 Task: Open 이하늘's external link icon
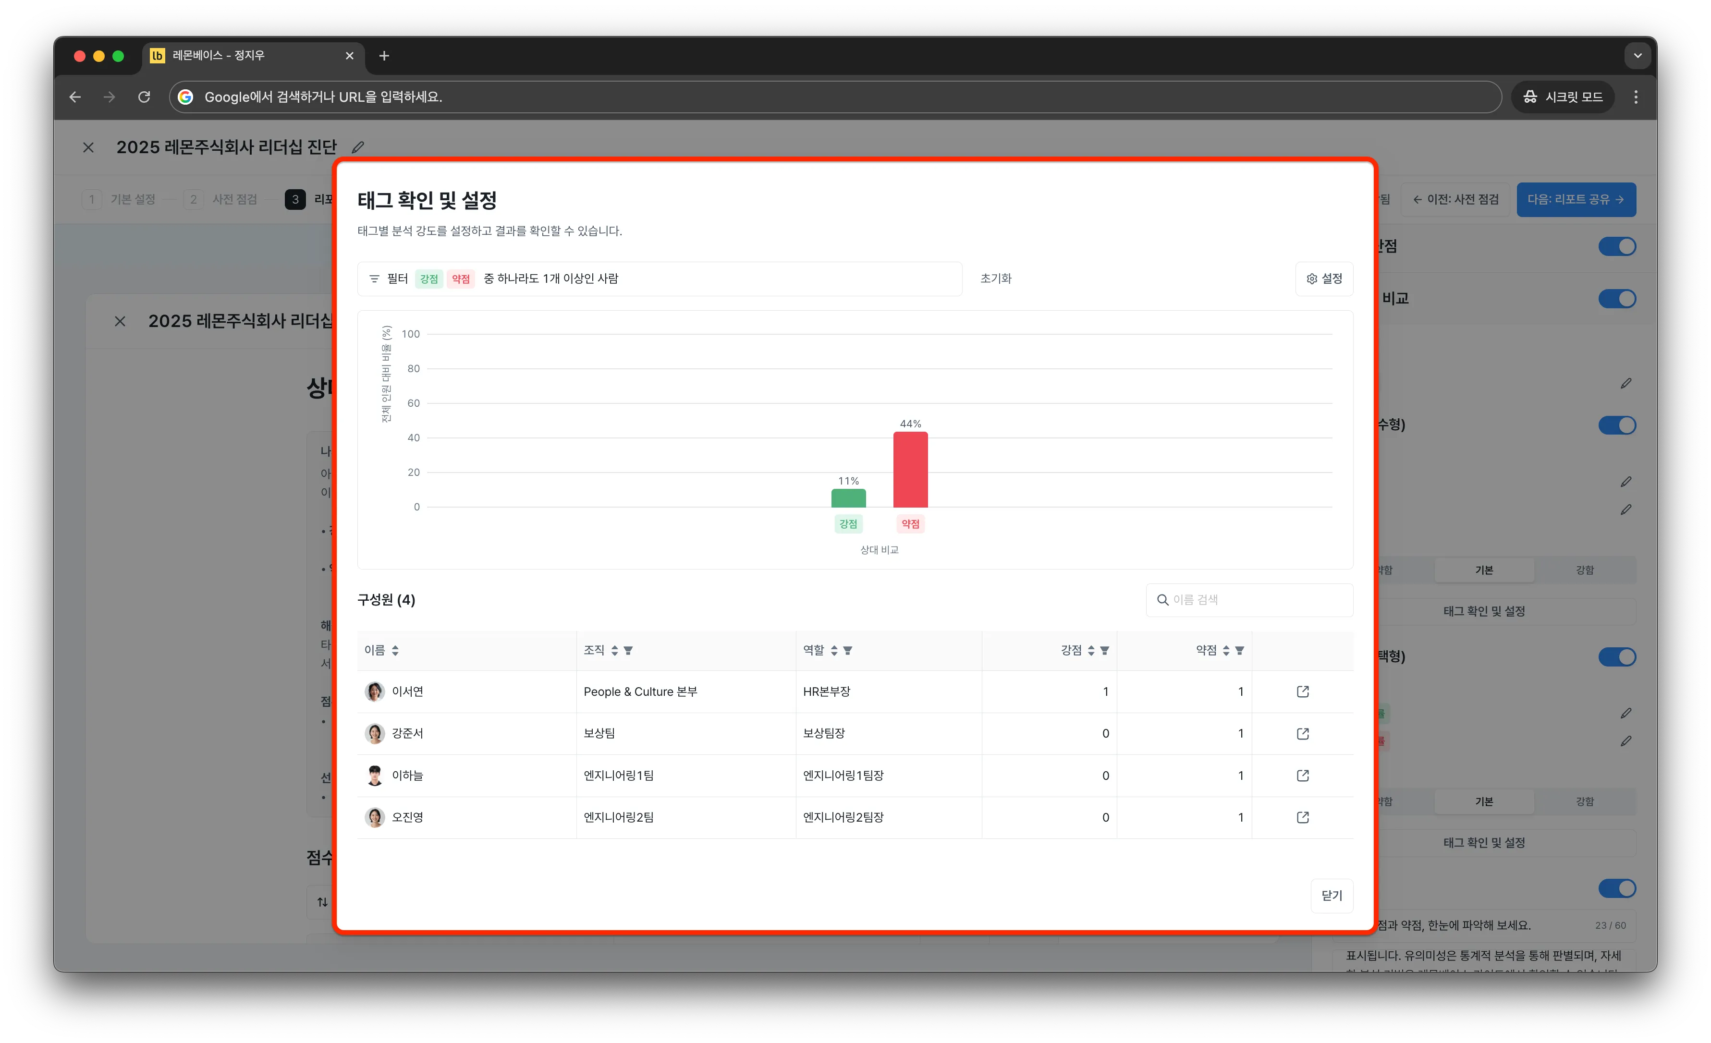tap(1302, 775)
